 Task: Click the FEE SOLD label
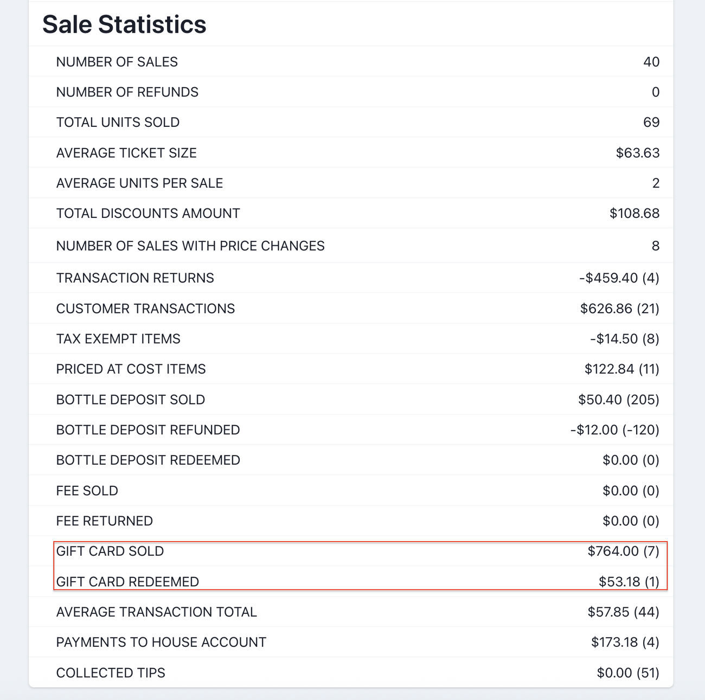[x=87, y=491]
